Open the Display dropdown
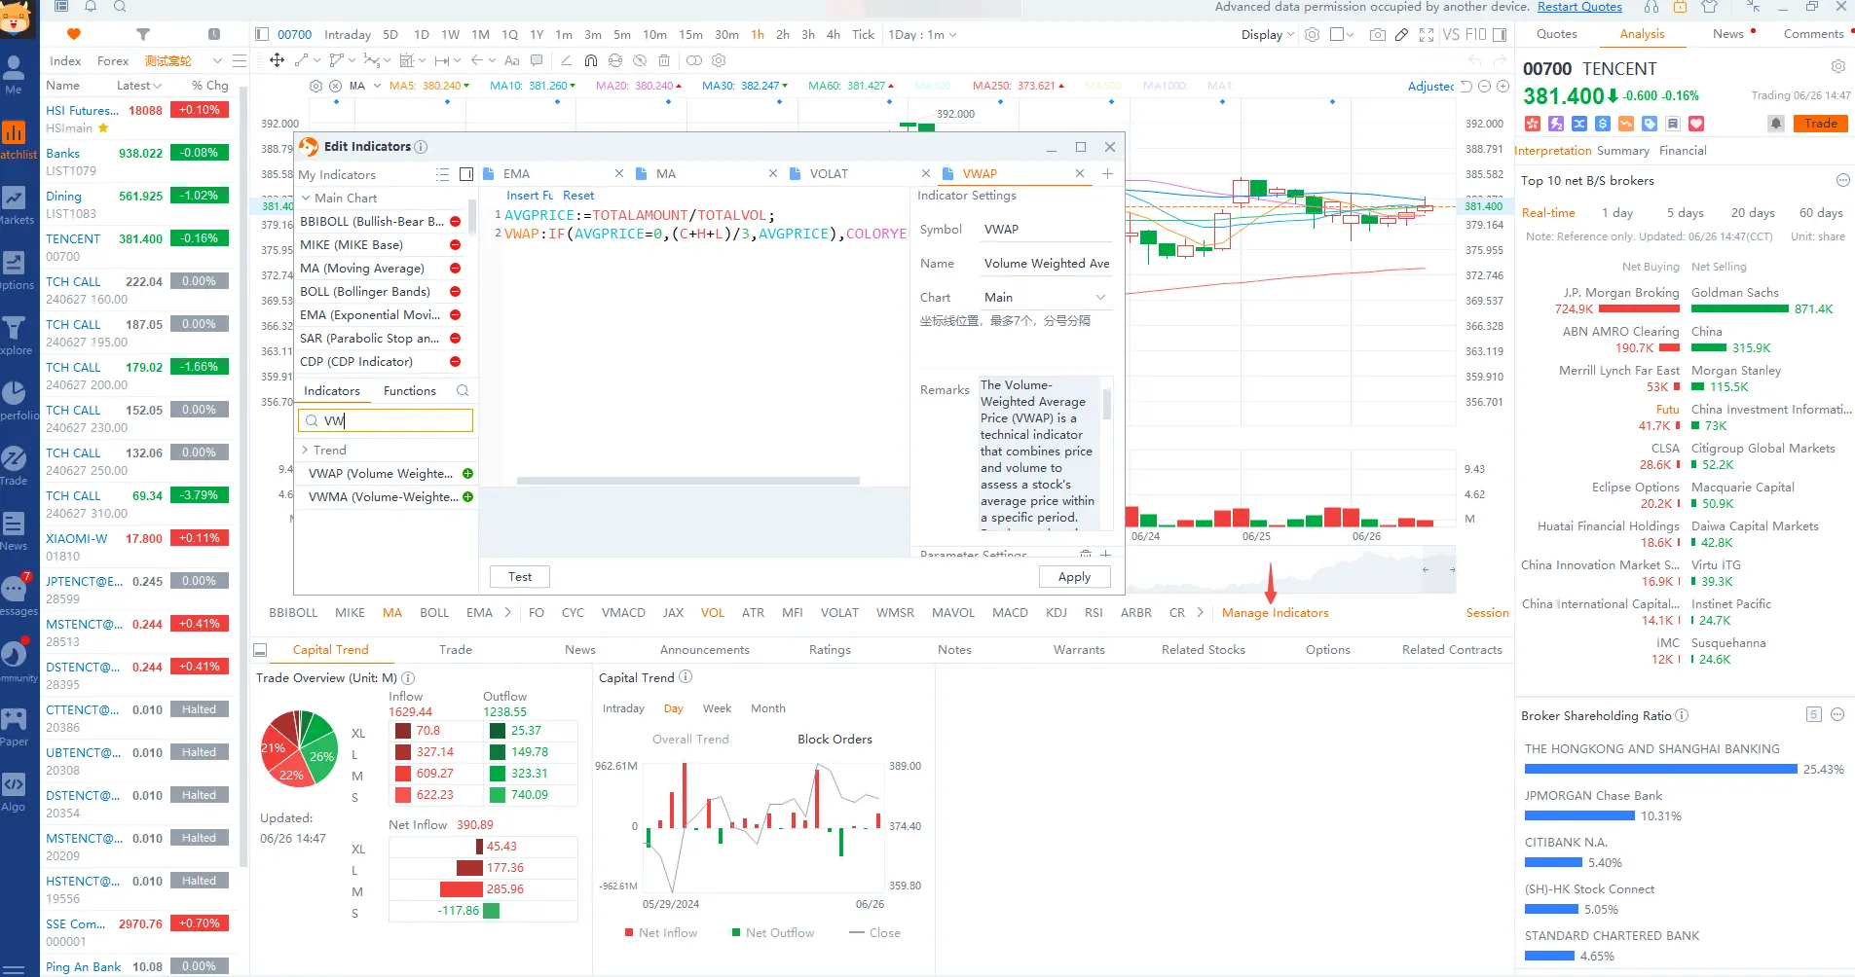Image resolution: width=1855 pixels, height=977 pixels. coord(1267,35)
